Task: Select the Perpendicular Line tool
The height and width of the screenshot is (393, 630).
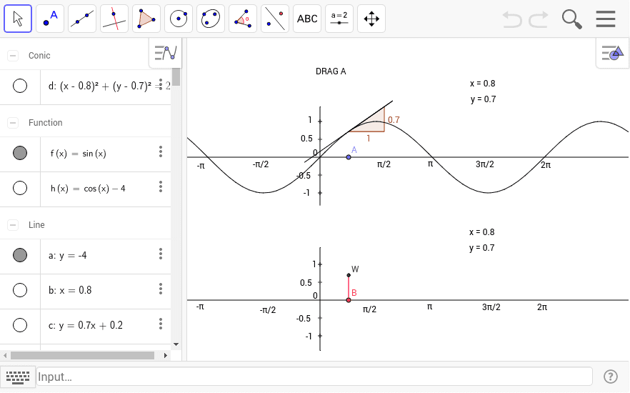Action: (x=114, y=19)
